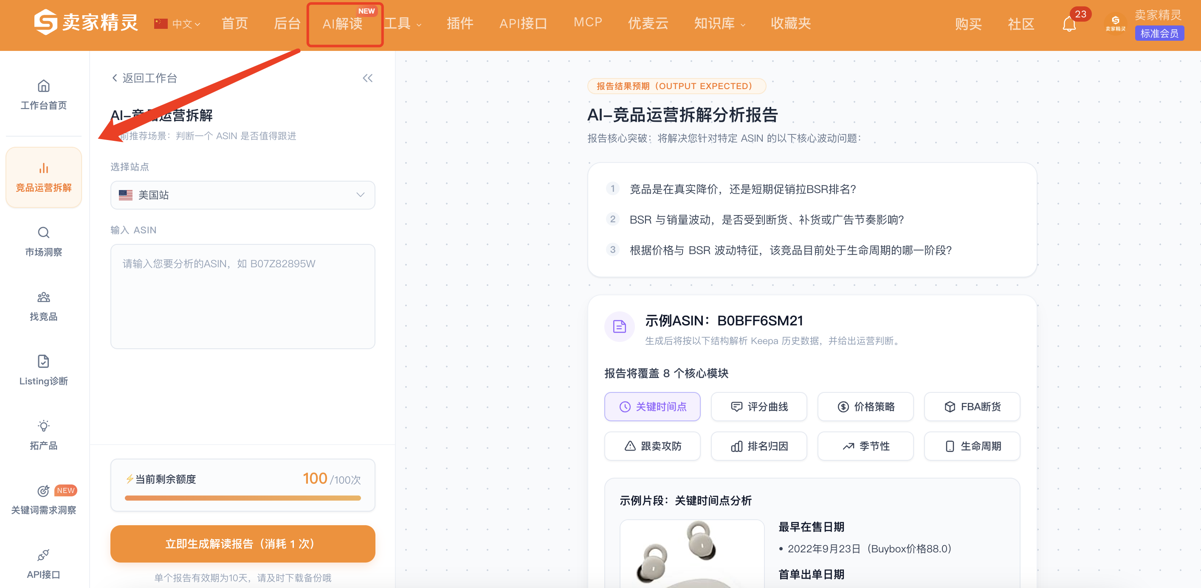Collapse the panel with double chevron icon
1201x588 pixels.
pos(367,78)
